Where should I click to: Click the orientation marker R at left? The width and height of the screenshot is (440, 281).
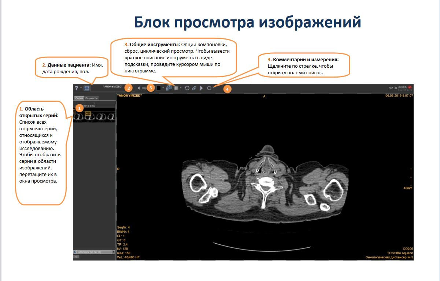click(x=118, y=169)
